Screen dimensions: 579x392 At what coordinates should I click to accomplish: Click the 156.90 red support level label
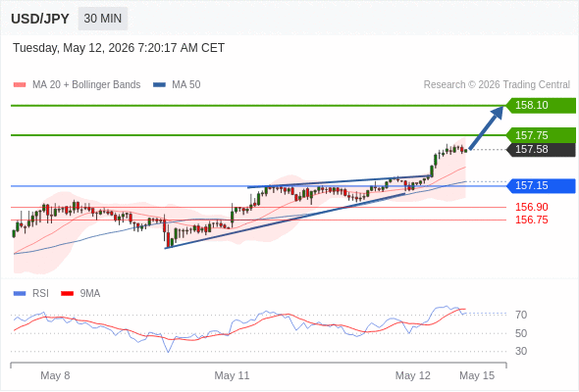[x=532, y=207]
